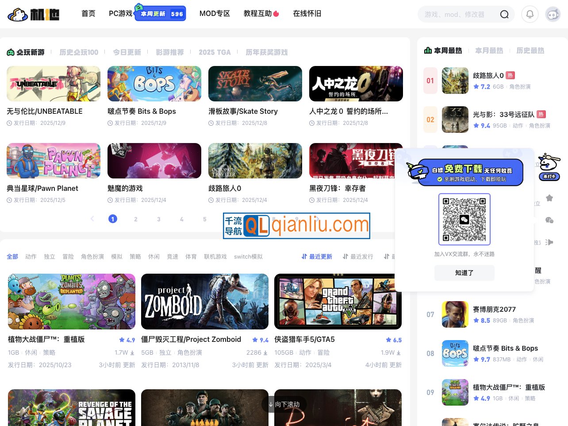Open the PC游戏 navigation menu
568x426 pixels.
coord(120,14)
